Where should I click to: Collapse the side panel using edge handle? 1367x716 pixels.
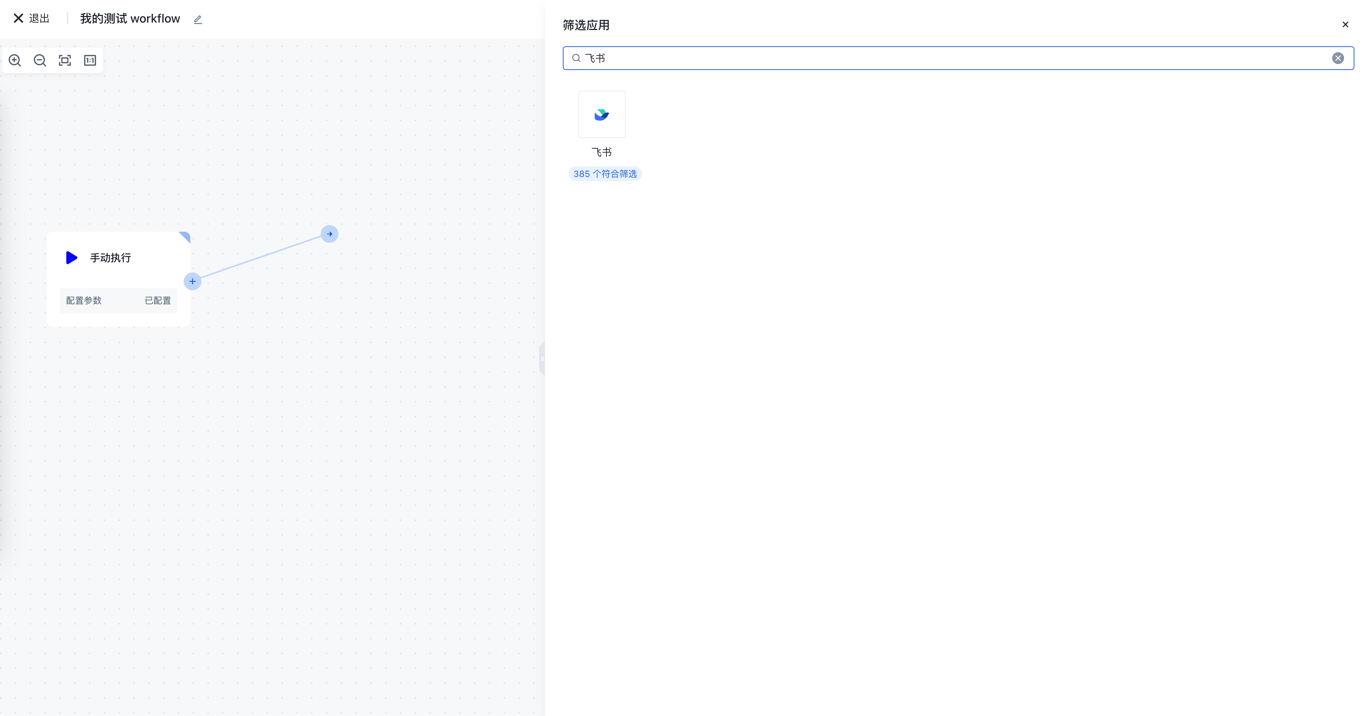click(542, 359)
